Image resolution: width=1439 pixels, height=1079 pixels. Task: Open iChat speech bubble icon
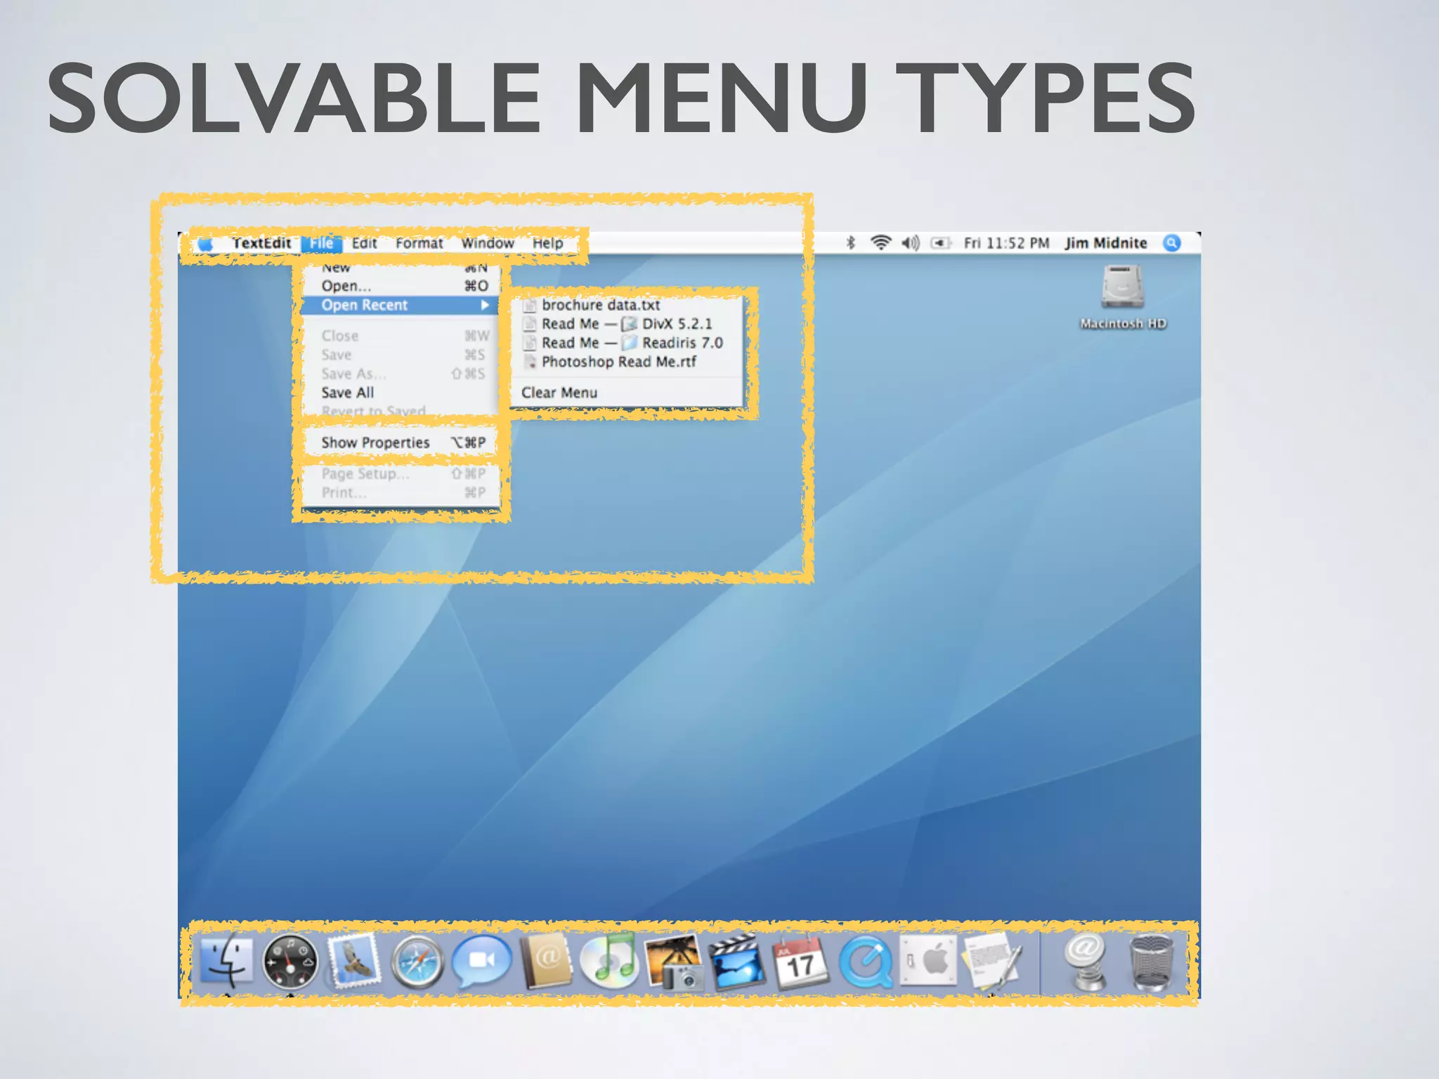click(481, 961)
